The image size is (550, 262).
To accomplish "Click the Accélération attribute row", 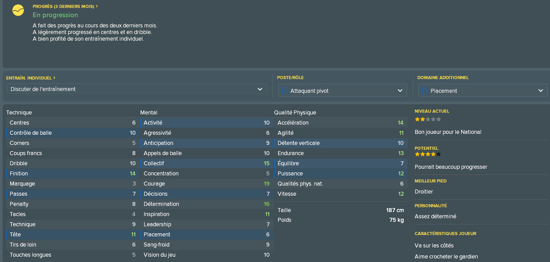I will [340, 123].
